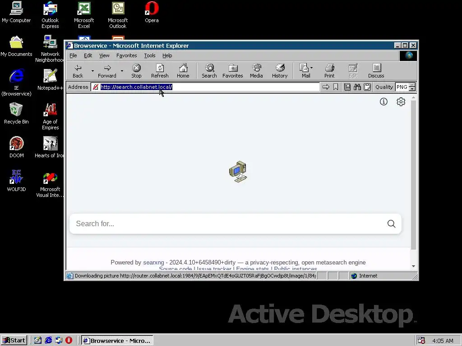Open the SearXNG info about page icon
This screenshot has width=462, height=346.
click(383, 101)
